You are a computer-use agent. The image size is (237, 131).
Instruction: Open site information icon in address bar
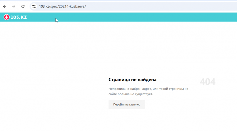click(34, 6)
